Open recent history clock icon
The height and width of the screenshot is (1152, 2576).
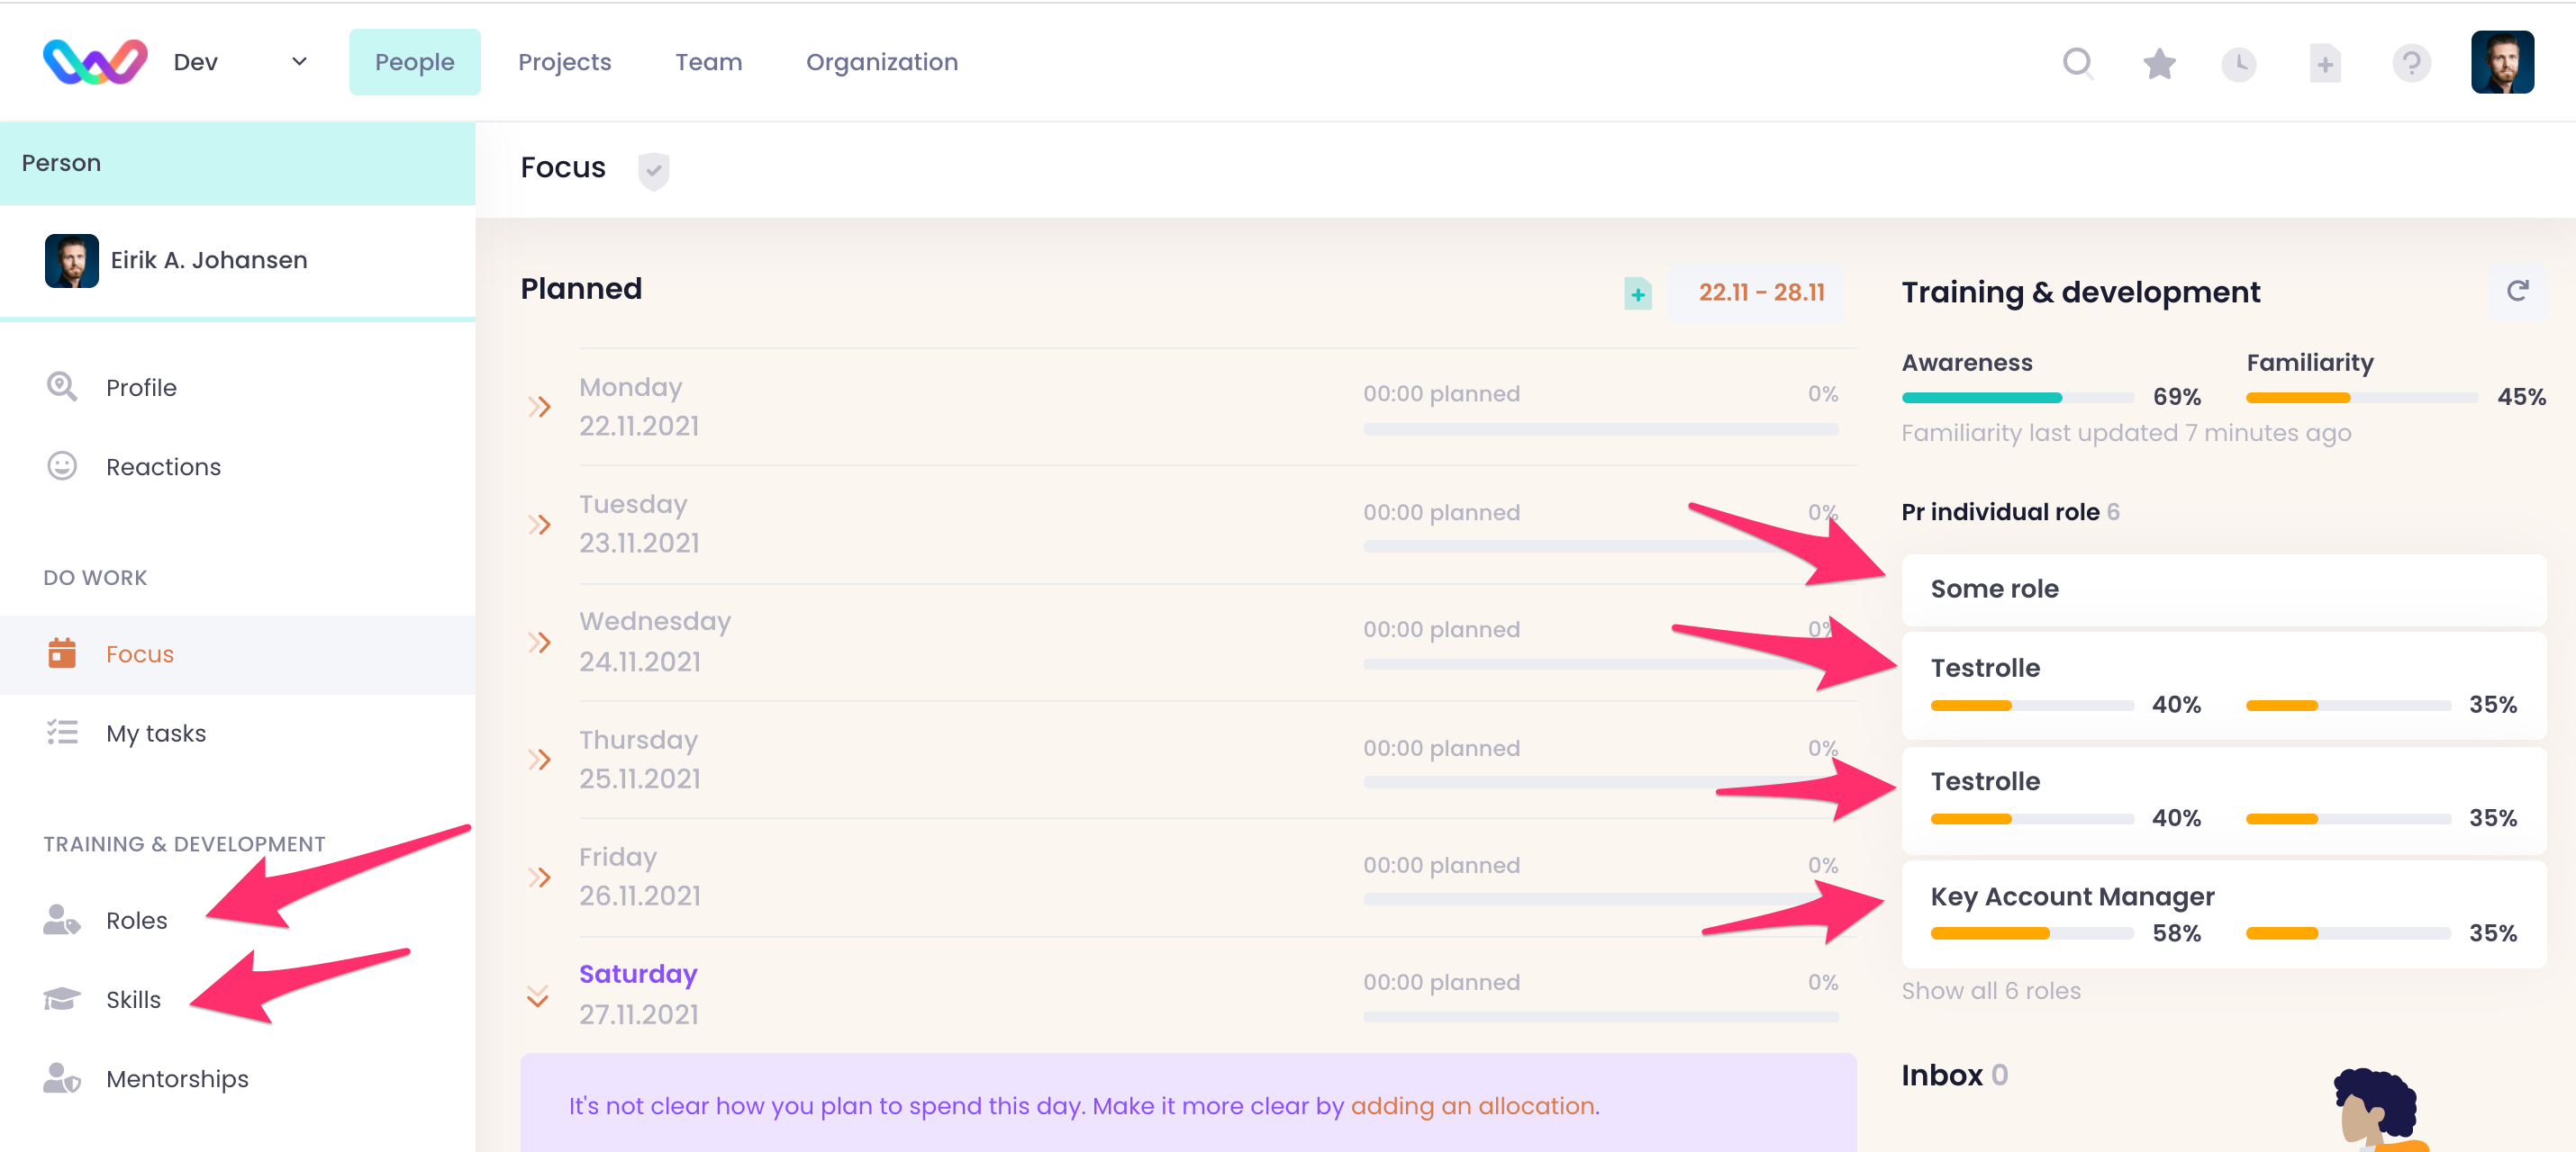2238,64
